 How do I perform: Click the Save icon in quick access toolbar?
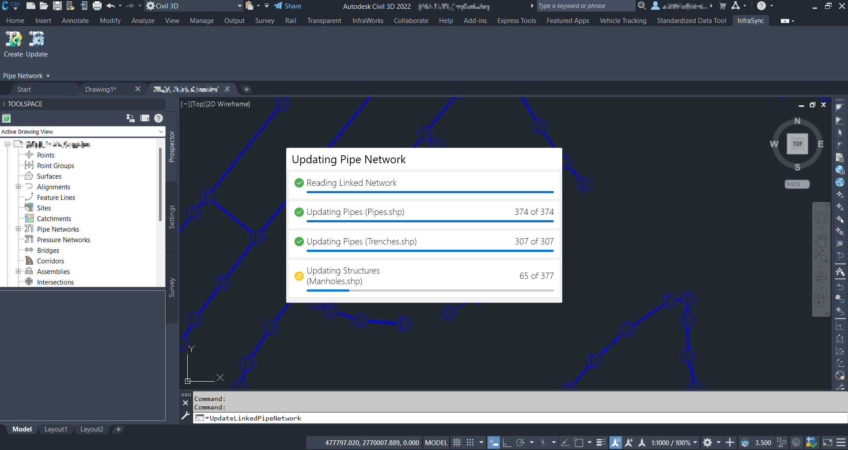(x=57, y=6)
